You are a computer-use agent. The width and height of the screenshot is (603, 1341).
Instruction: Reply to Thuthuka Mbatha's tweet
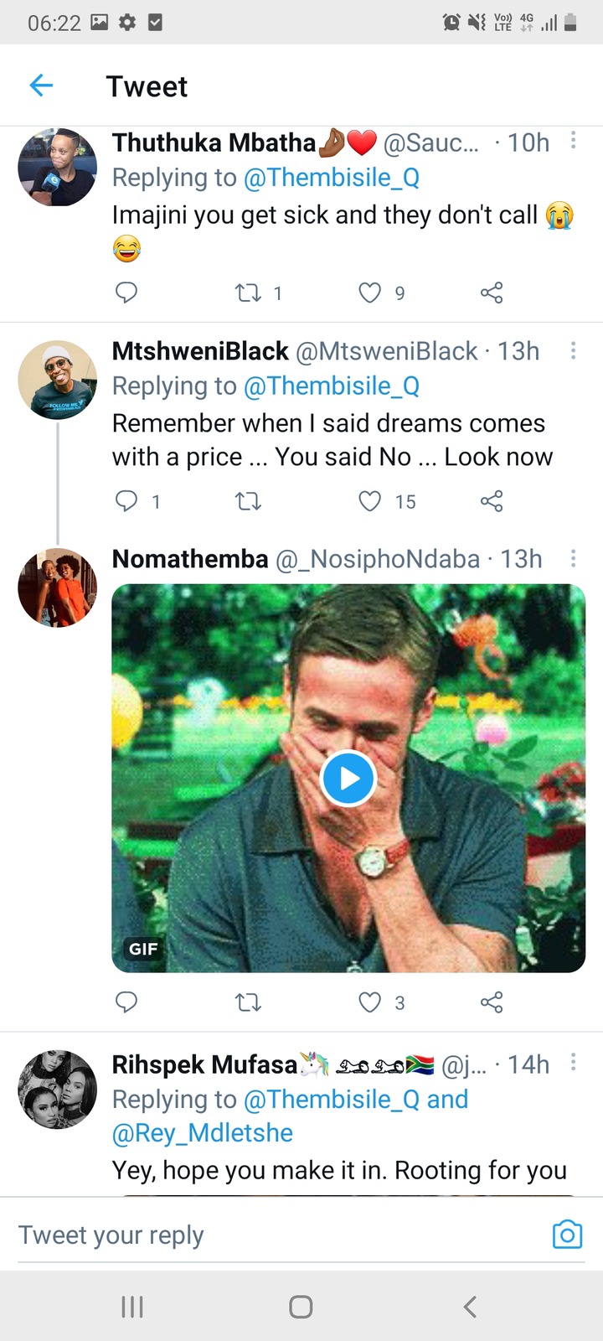pos(126,293)
